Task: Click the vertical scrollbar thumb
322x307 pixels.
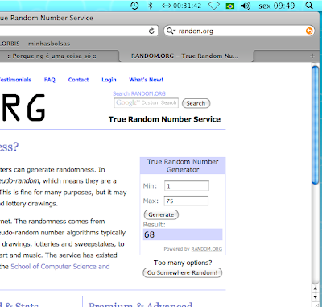Action: coord(316,125)
